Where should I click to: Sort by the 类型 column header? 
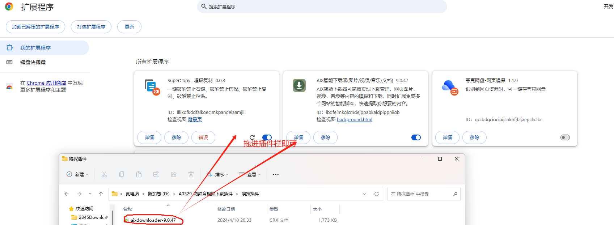[x=274, y=209]
